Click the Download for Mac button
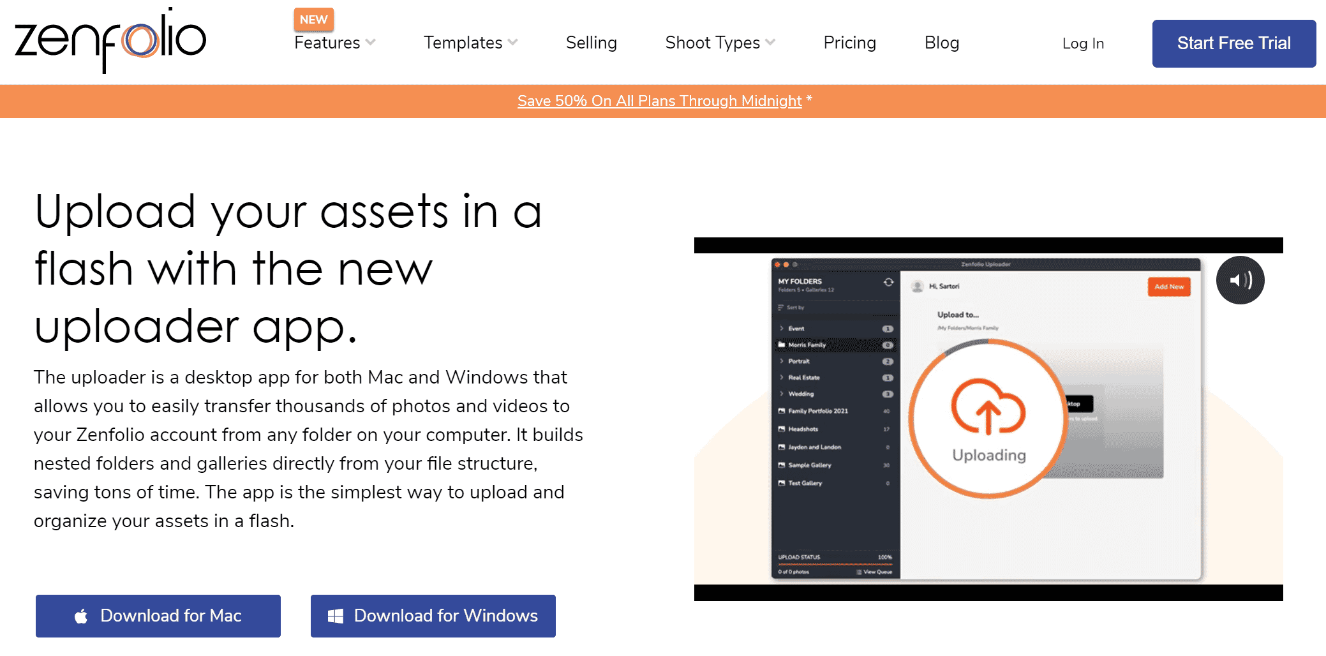 [158, 616]
